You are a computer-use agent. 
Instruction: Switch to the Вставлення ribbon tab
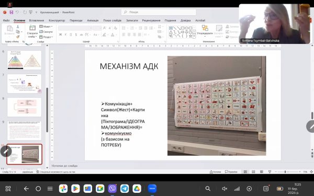point(37,20)
